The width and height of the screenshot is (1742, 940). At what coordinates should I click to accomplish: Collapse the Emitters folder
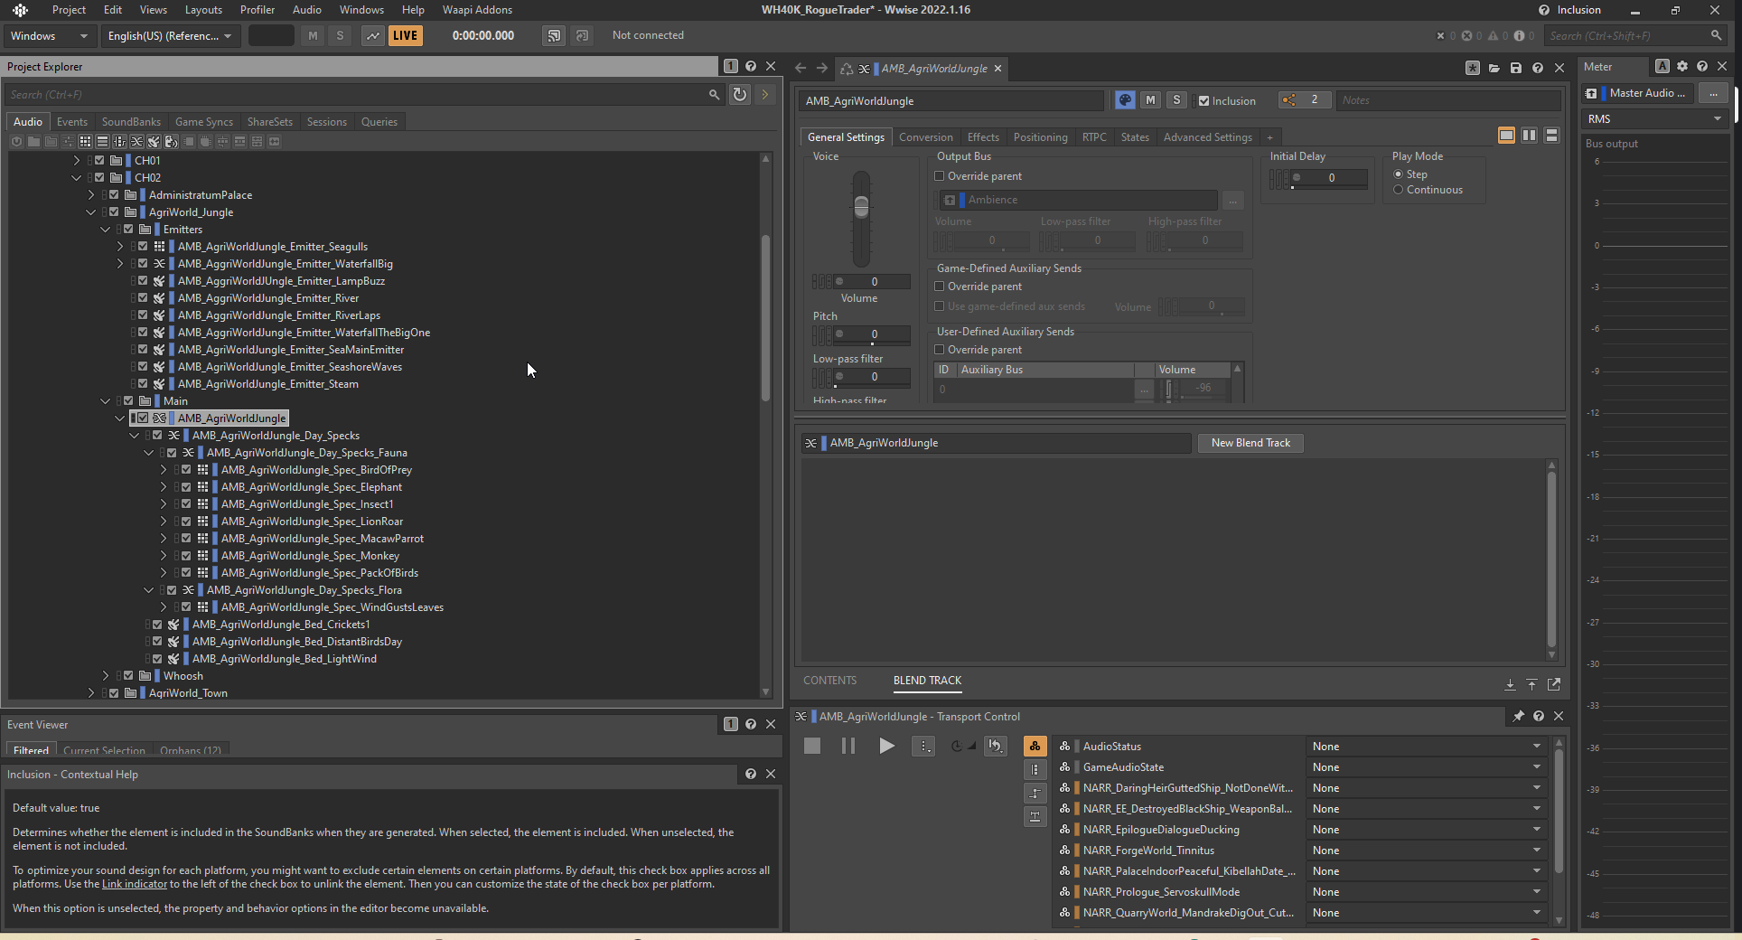point(106,229)
